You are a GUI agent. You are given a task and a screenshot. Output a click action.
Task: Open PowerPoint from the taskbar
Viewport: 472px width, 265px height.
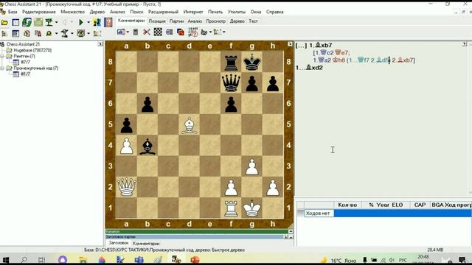(x=195, y=259)
